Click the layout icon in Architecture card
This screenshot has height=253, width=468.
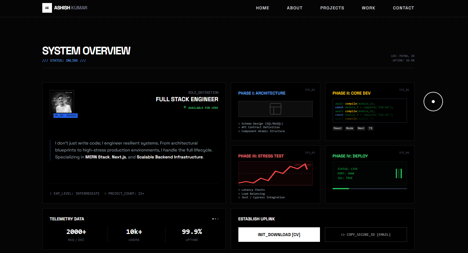coord(276,109)
